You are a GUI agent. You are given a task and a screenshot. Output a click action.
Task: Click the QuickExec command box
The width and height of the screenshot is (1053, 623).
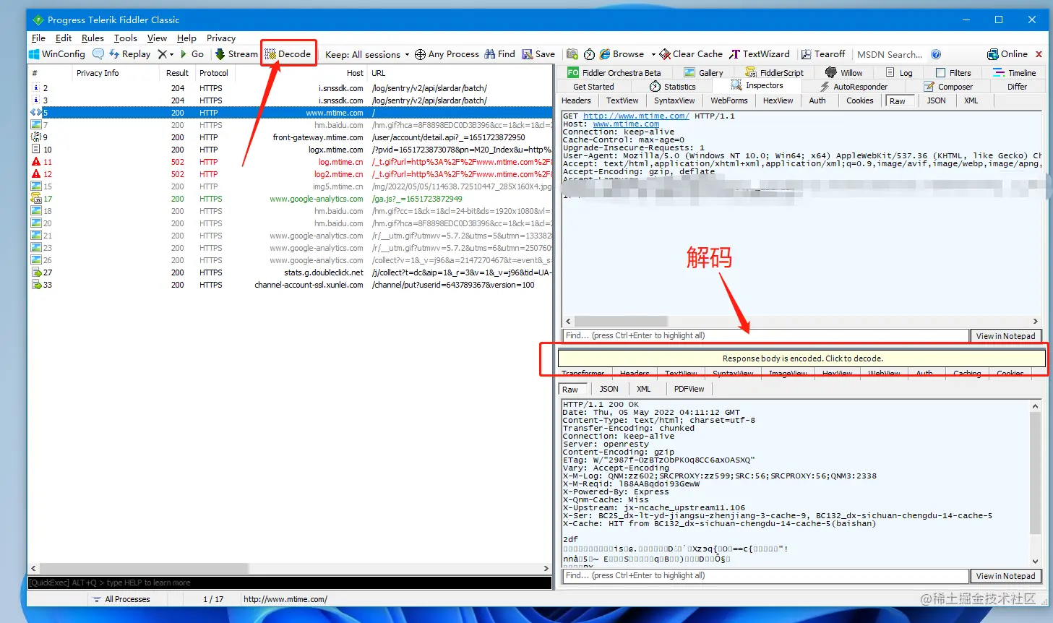click(x=289, y=583)
